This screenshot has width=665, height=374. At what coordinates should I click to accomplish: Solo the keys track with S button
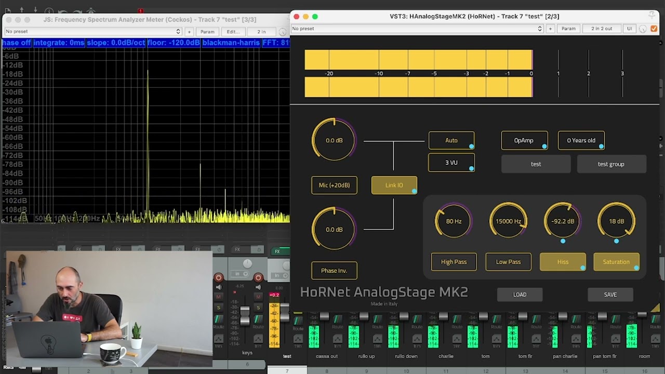258,307
